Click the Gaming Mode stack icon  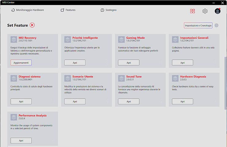click(121, 40)
